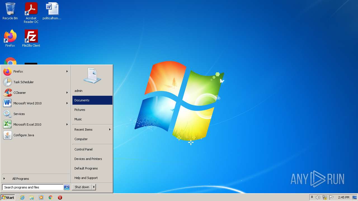Click the user account picture in Start menu
Viewport: 358px width, 201px height.
click(x=92, y=75)
